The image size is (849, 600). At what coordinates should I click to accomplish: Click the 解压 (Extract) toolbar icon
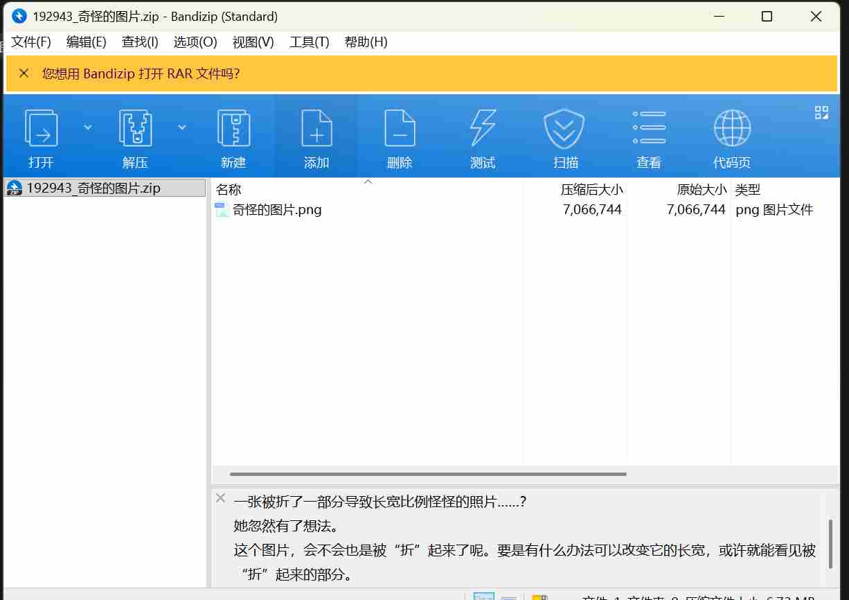click(136, 137)
